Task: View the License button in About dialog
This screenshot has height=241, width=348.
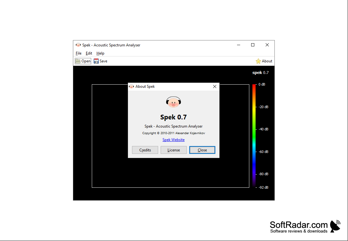Action: tap(174, 150)
